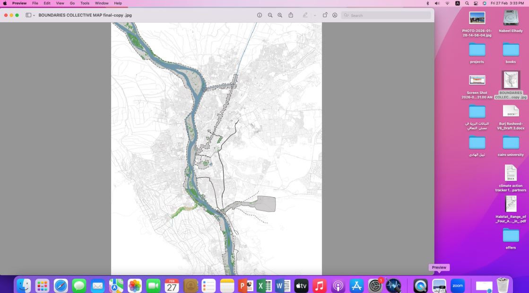Toggle the sidebar view button
The width and height of the screenshot is (529, 293).
pos(29,15)
